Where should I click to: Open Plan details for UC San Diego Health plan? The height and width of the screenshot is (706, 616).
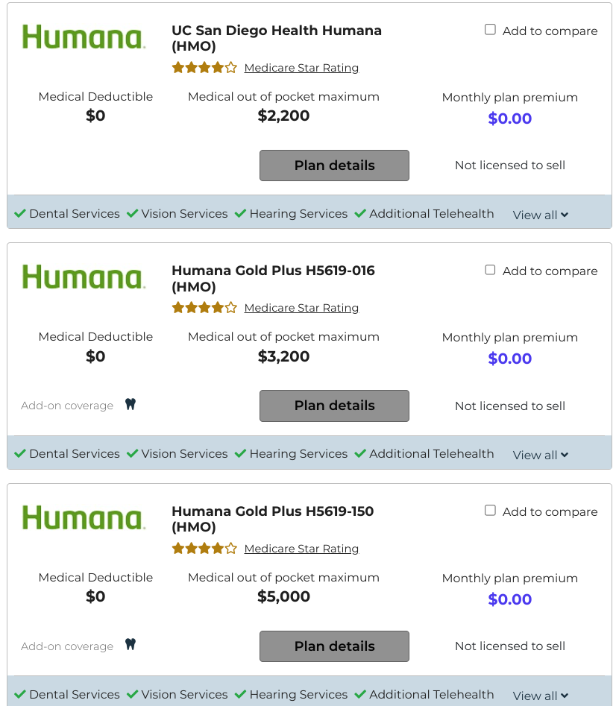(334, 166)
